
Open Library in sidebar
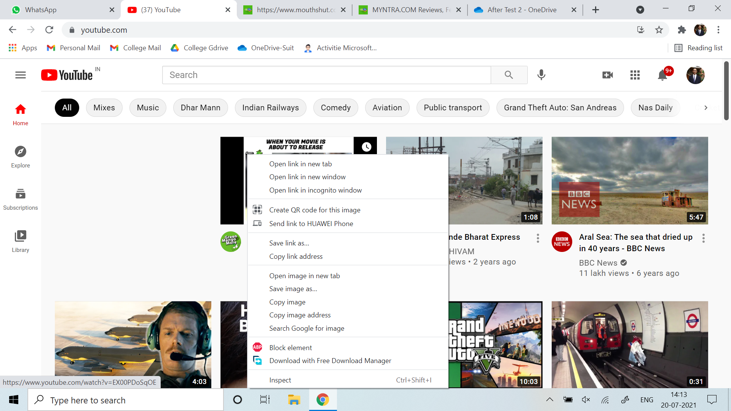(x=21, y=241)
